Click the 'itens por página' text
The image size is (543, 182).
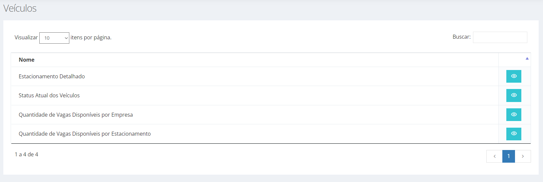click(91, 37)
